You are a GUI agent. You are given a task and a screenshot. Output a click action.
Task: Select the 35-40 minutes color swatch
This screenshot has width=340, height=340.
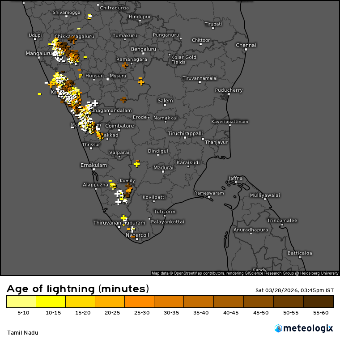pyautogui.click(x=199, y=302)
